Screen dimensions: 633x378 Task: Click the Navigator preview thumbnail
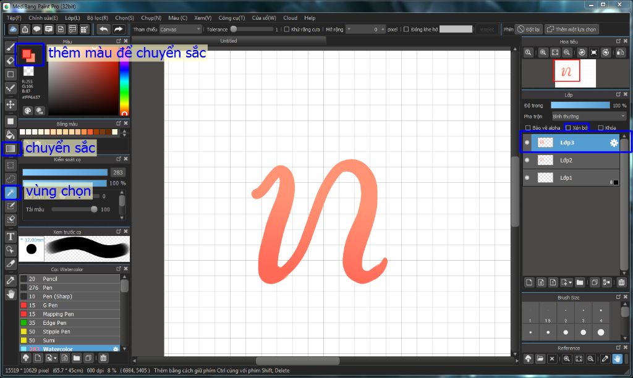tap(576, 73)
